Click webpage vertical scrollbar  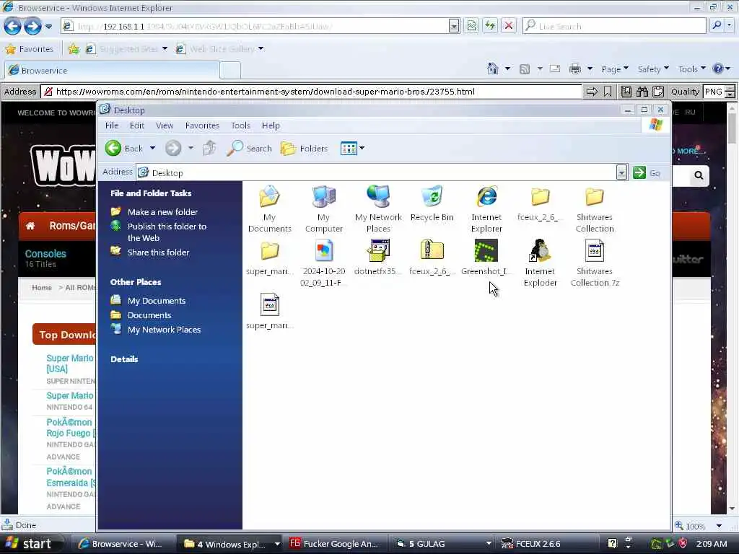pos(732,307)
